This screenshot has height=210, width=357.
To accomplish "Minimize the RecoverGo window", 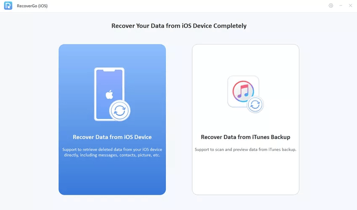I will 341,6.
